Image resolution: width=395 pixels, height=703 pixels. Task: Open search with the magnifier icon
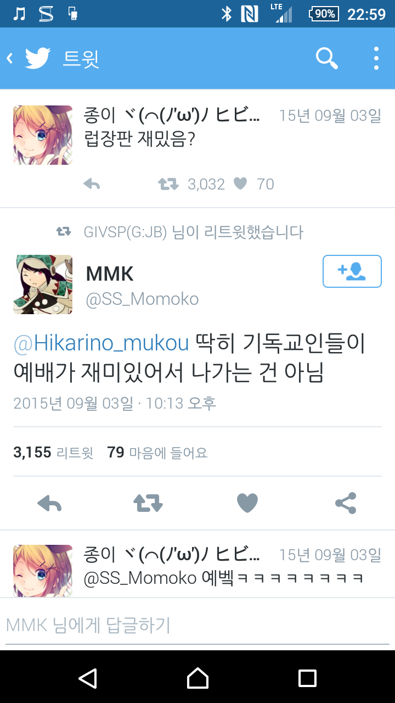327,58
